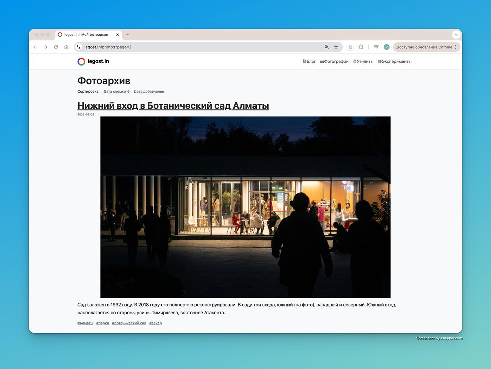Click the description paragraph starting Сад заложен
This screenshot has width=491, height=369.
click(237, 309)
